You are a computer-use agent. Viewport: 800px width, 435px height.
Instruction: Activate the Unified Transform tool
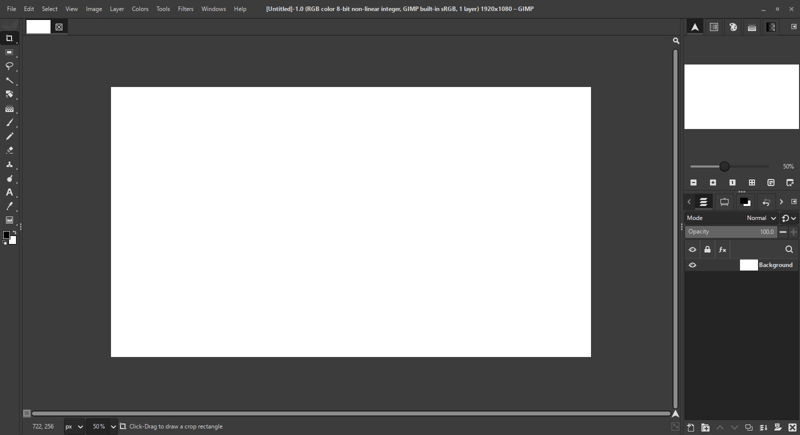tap(9, 94)
